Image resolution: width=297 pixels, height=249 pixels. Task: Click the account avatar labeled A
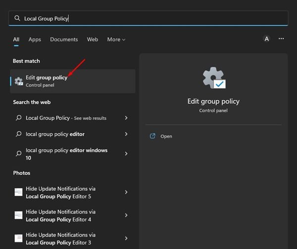tap(267, 39)
